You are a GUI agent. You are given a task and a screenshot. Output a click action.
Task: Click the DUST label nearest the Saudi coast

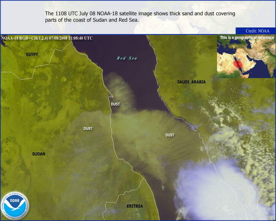click(170, 135)
